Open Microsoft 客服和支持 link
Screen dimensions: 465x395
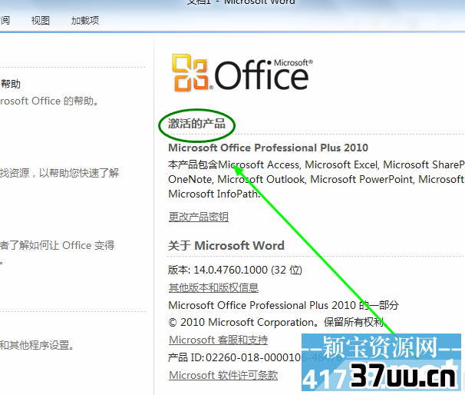click(218, 340)
